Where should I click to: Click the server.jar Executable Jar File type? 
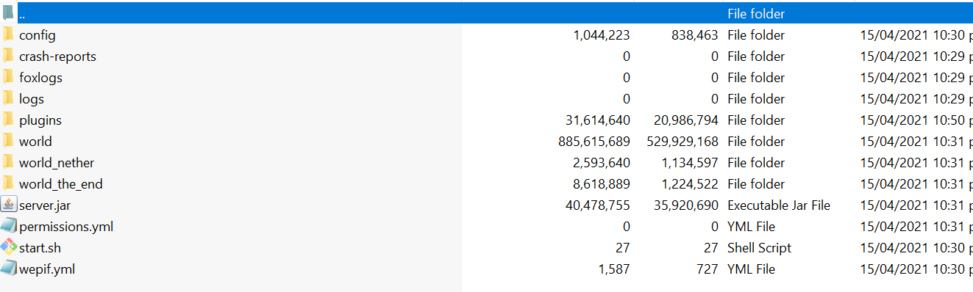tap(779, 205)
